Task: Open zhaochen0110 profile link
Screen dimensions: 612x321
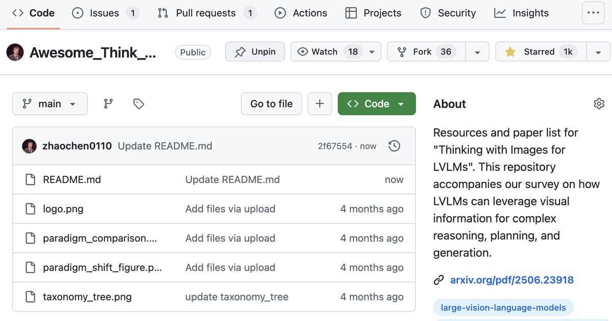Action: coord(77,146)
